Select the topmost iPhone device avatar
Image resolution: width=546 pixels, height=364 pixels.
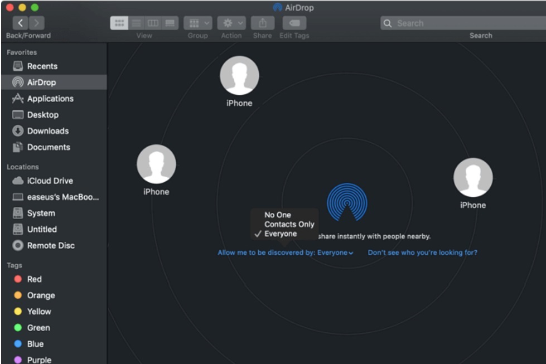(239, 76)
